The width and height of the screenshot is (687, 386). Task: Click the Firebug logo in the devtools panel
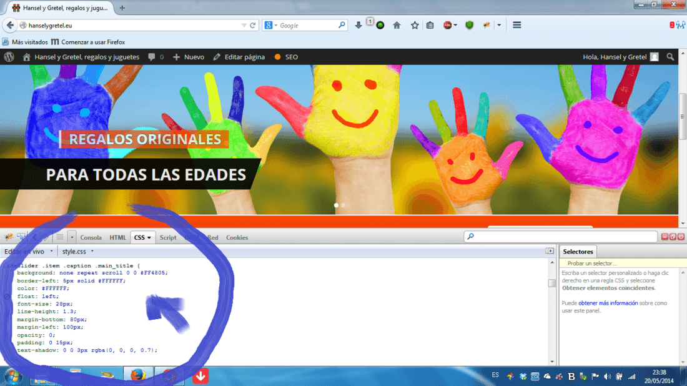9,237
